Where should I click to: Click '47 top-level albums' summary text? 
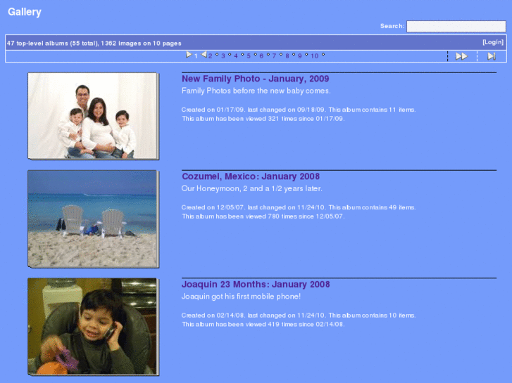tap(94, 43)
